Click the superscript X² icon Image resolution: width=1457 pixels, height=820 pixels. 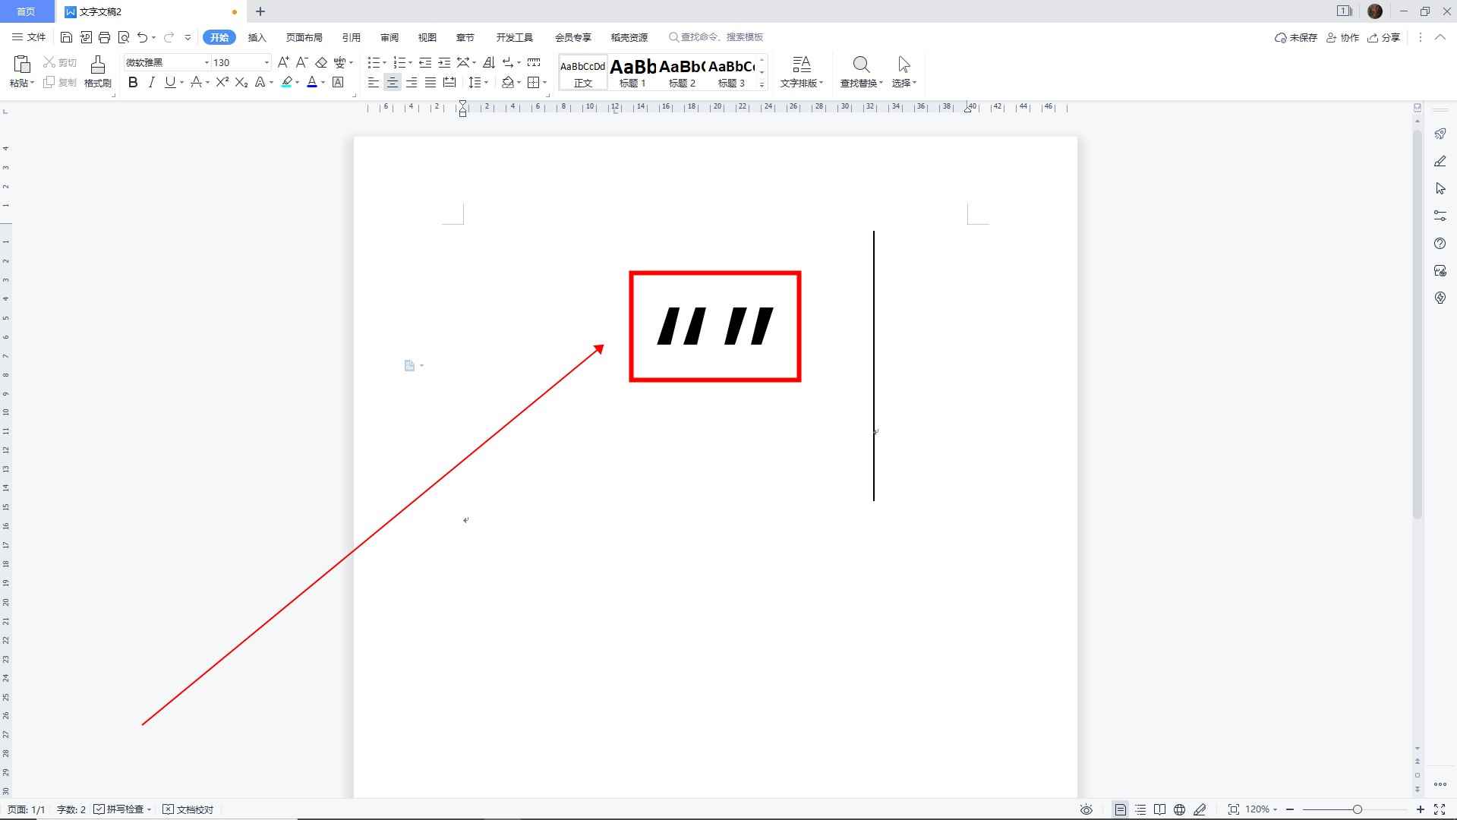click(222, 83)
